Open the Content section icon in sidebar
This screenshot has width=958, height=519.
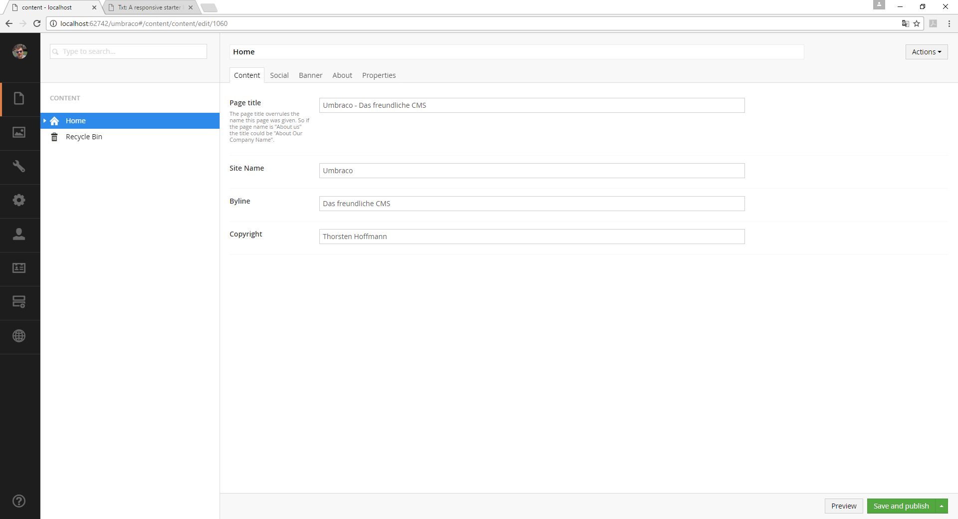(x=19, y=99)
